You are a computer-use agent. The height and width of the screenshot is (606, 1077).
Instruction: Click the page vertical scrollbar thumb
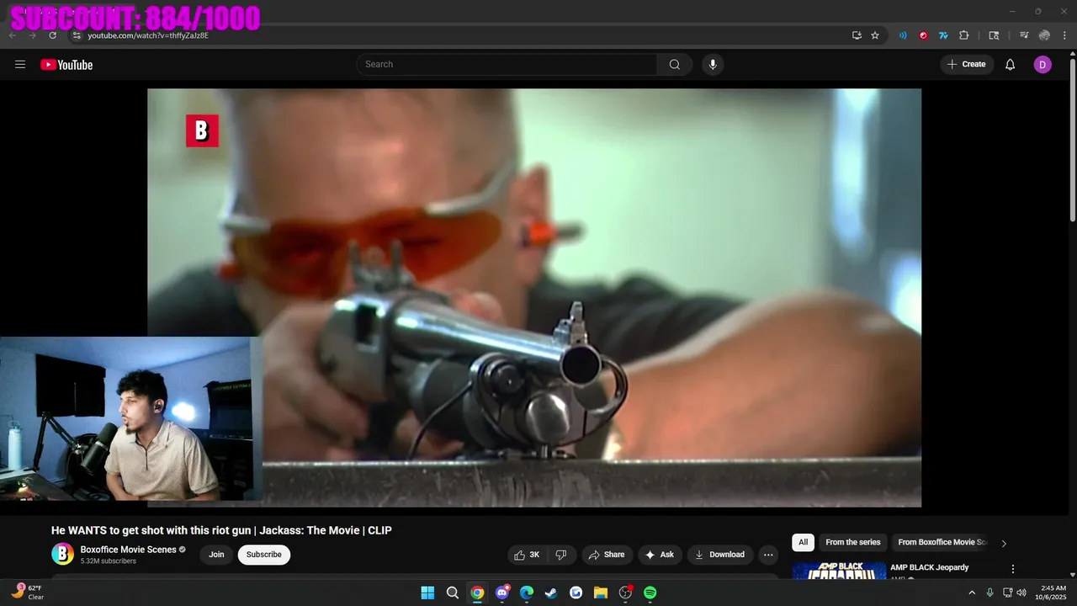coord(1072,140)
